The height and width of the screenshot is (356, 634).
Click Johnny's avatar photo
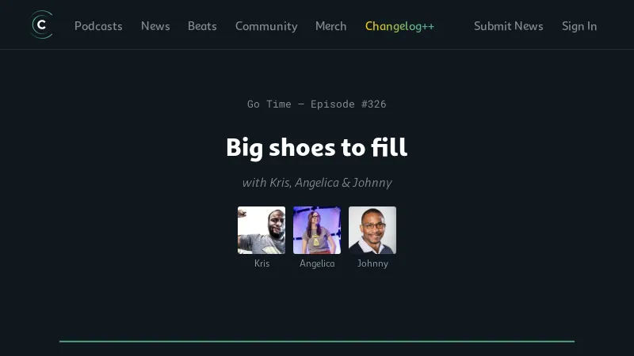[x=372, y=230]
